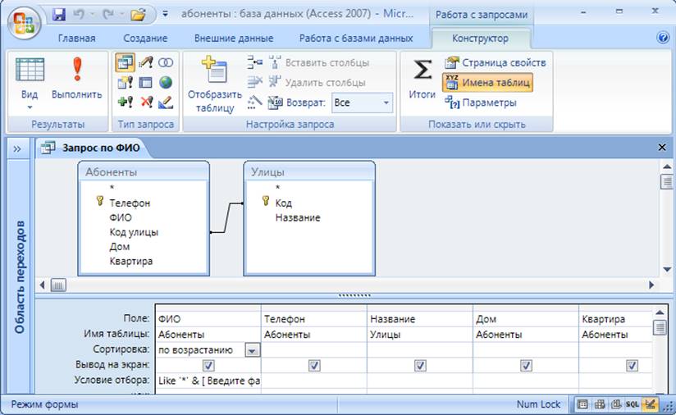The height and width of the screenshot is (415, 676).
Task: Click Телефон key field in Абоненты
Action: click(130, 203)
